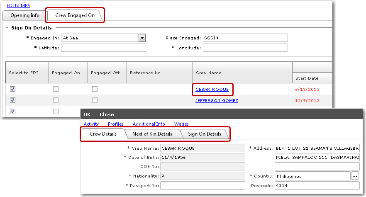Check Engaged On for Cesar Roque

(56, 89)
